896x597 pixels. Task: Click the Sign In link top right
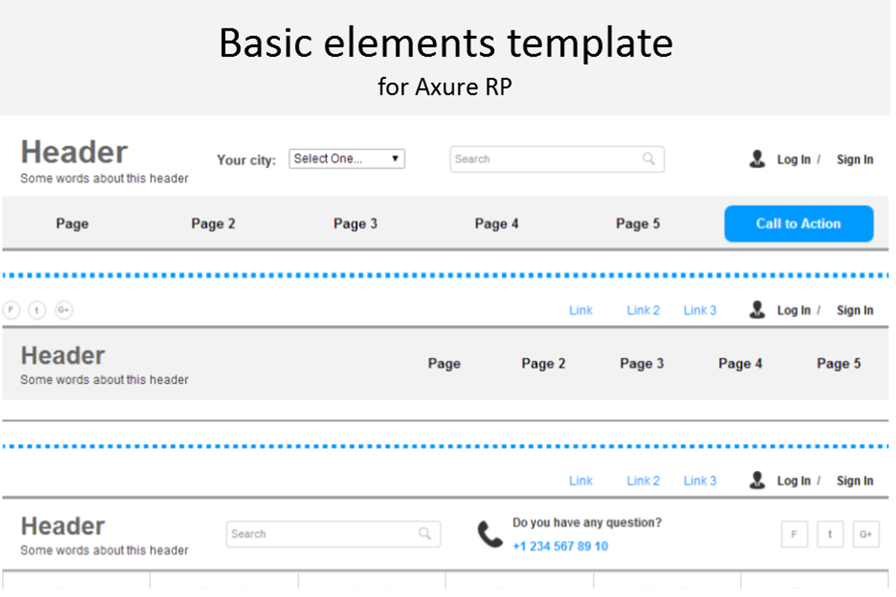tap(854, 159)
